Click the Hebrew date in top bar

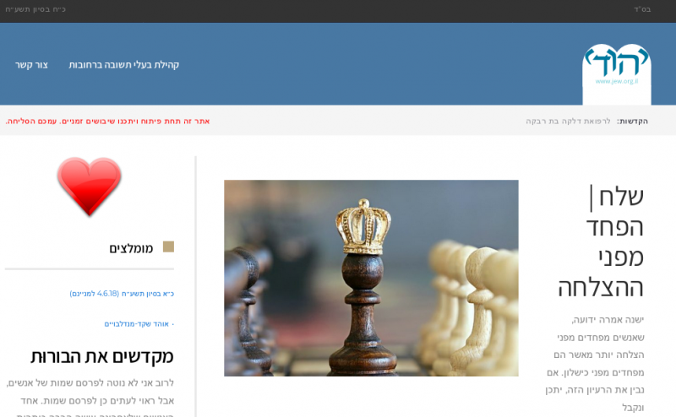point(35,9)
